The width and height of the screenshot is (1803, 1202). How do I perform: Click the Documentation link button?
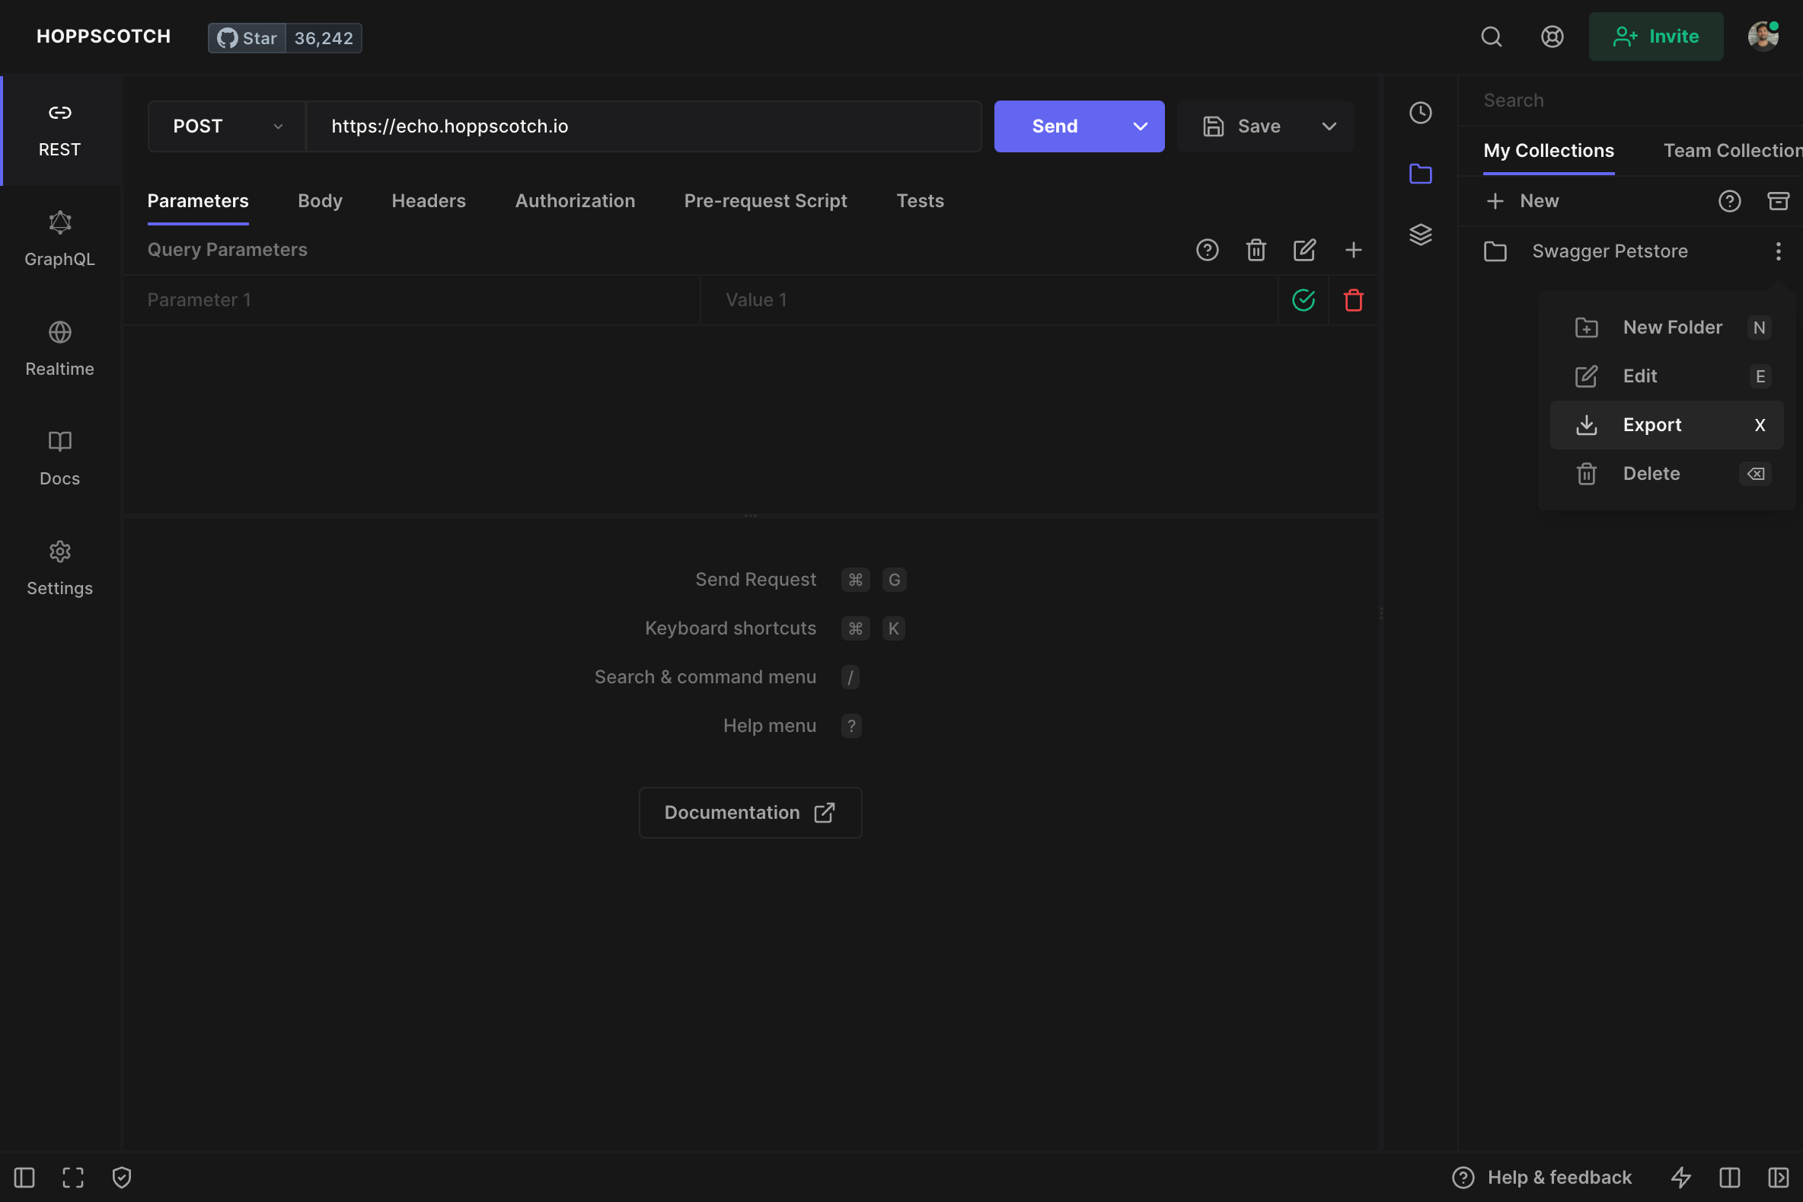[x=749, y=813]
